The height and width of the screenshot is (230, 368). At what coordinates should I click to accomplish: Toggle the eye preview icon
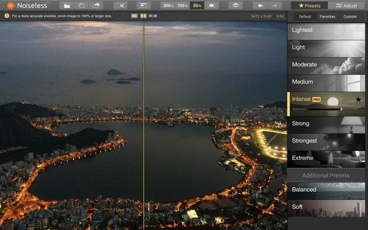tap(236, 5)
